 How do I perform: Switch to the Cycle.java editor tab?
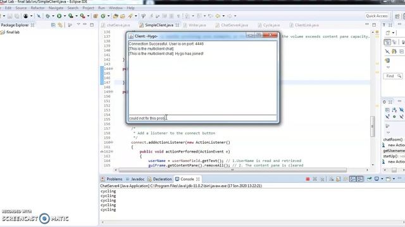coord(269,25)
